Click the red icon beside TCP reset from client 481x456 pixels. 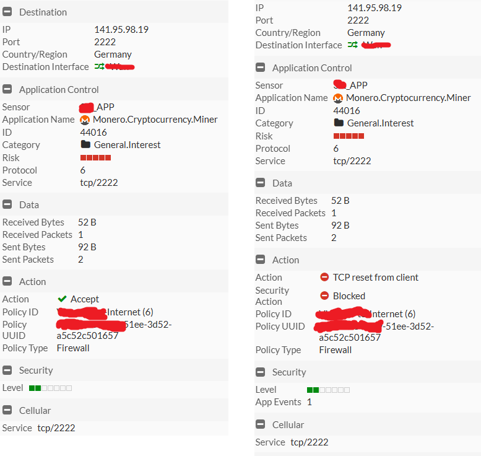click(324, 278)
